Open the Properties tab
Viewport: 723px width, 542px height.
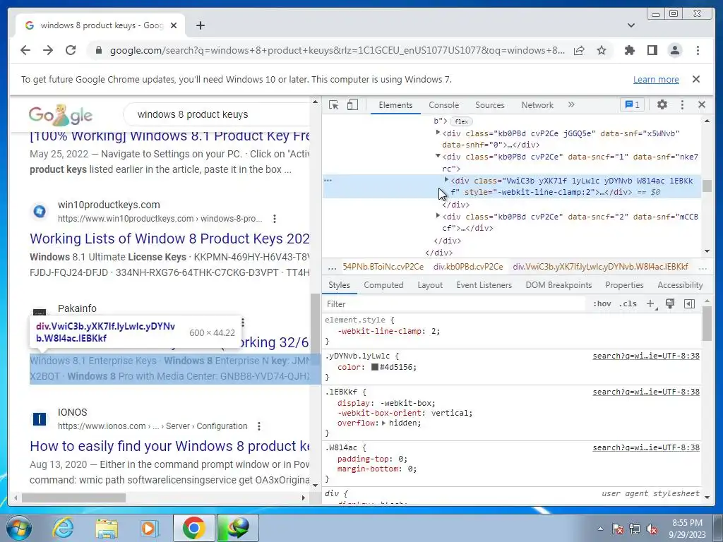pyautogui.click(x=624, y=285)
